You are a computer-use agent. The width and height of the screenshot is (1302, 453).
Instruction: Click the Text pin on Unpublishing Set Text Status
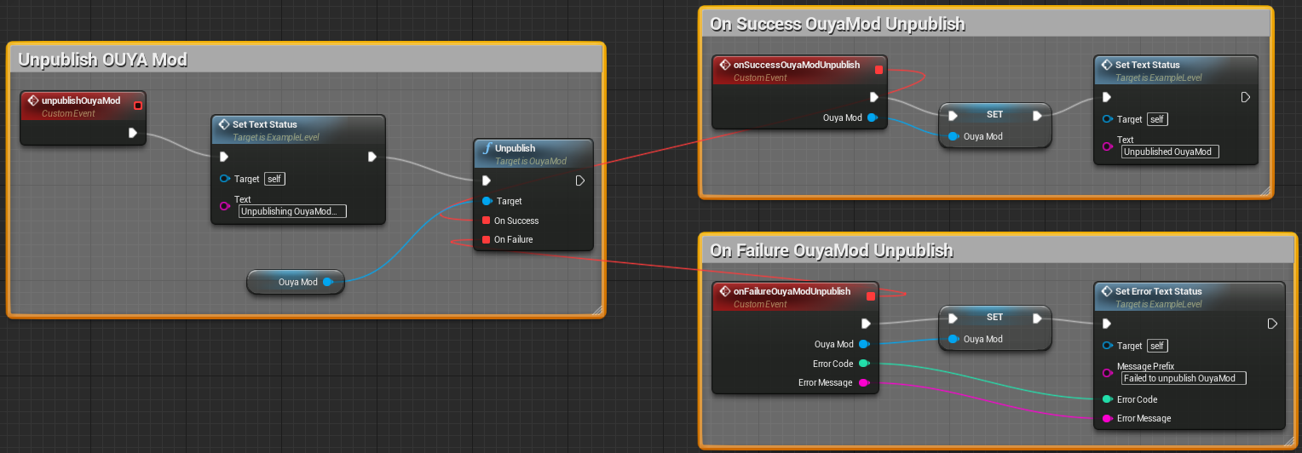tap(225, 206)
